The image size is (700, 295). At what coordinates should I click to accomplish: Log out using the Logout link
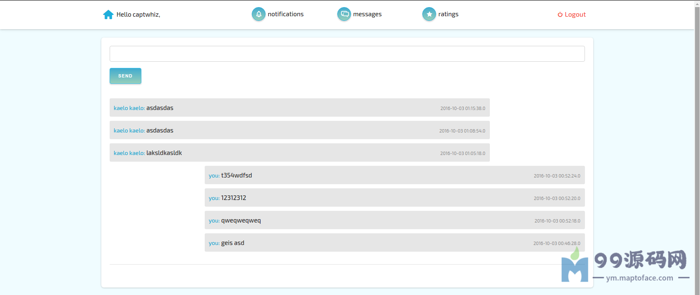[x=575, y=15]
